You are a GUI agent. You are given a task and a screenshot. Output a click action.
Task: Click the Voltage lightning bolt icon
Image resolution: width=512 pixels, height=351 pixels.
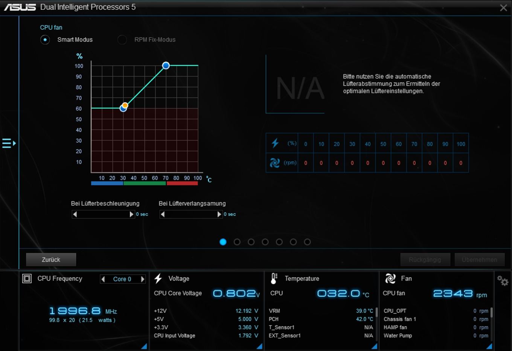(158, 278)
